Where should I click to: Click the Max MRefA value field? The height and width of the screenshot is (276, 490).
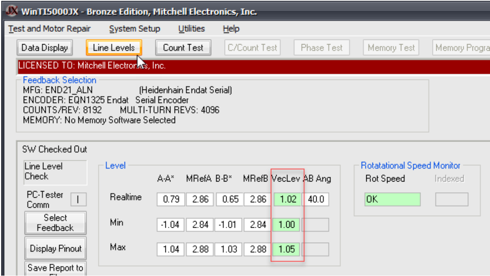tap(200, 250)
